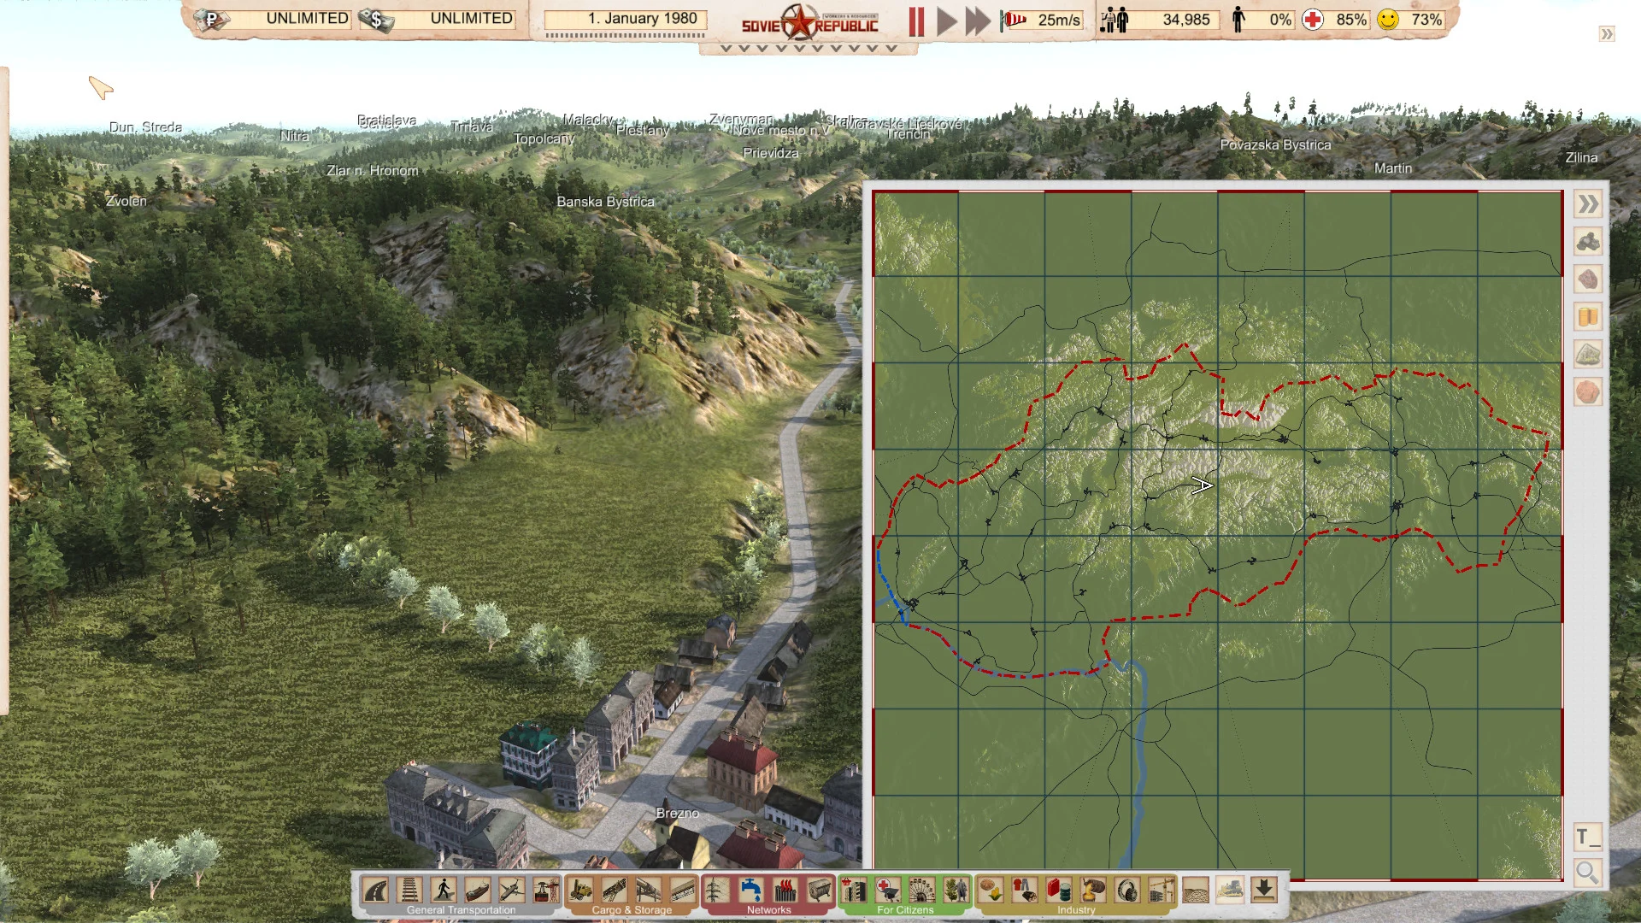Select the water network faucet icon

(x=750, y=891)
